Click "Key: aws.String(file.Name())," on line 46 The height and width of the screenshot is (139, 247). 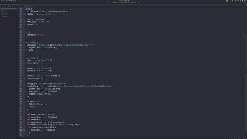tap(44, 91)
